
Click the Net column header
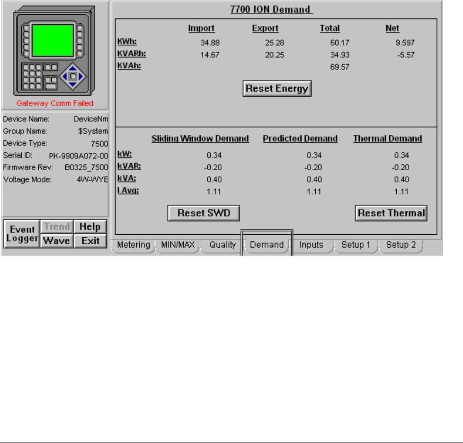[392, 28]
